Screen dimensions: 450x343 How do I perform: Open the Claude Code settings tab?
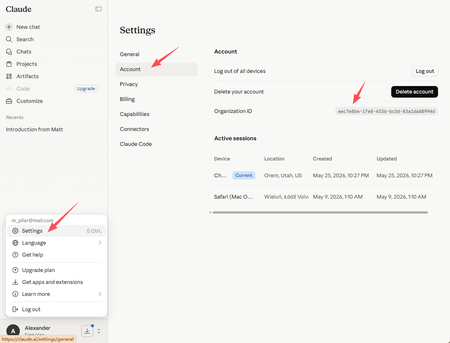point(156,144)
